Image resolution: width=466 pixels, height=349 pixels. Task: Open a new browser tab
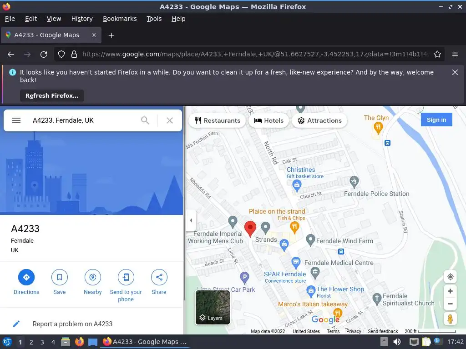click(111, 35)
